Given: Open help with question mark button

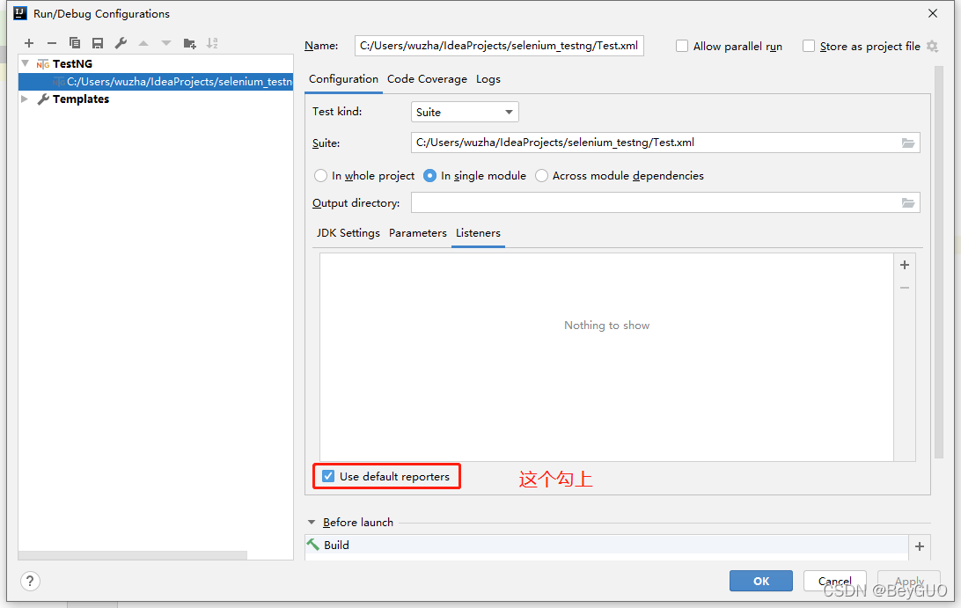Looking at the screenshot, I should click(30, 581).
